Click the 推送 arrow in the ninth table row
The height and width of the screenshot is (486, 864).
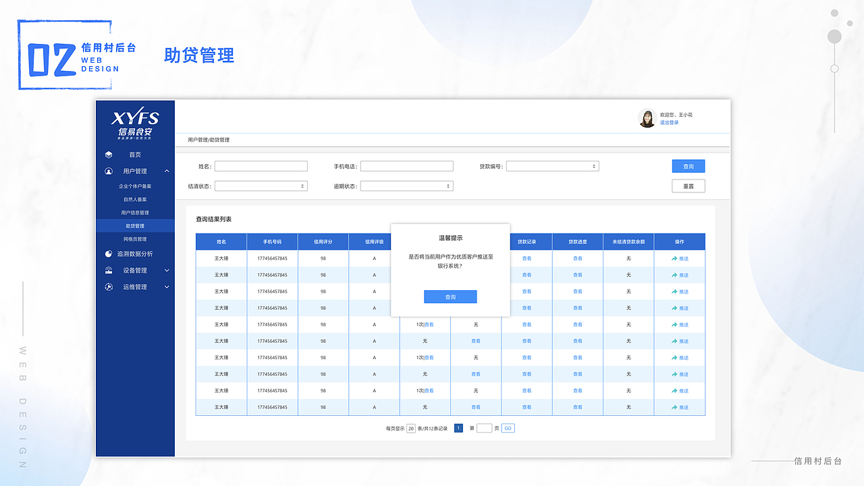pyautogui.click(x=674, y=391)
